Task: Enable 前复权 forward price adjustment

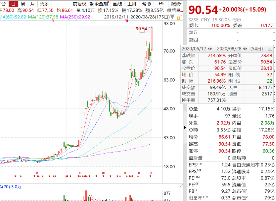Action: click(x=80, y=4)
